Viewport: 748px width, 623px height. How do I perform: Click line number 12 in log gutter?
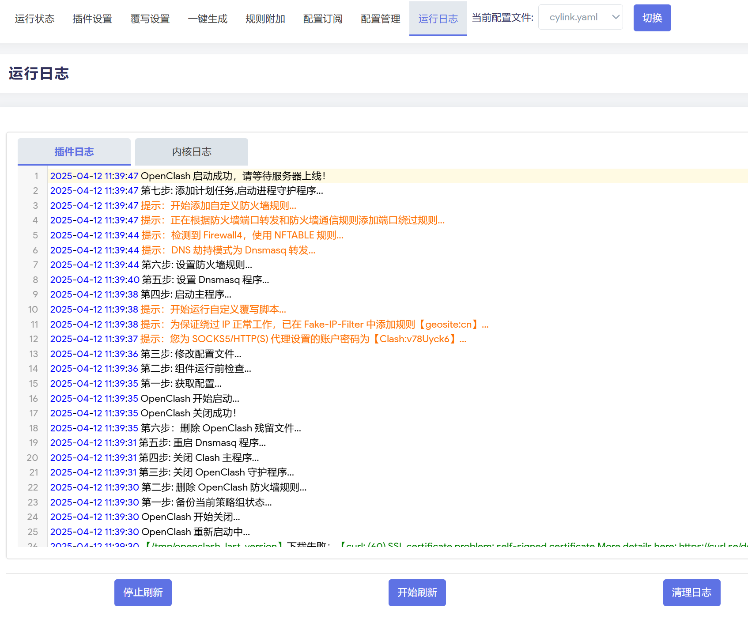click(x=34, y=339)
